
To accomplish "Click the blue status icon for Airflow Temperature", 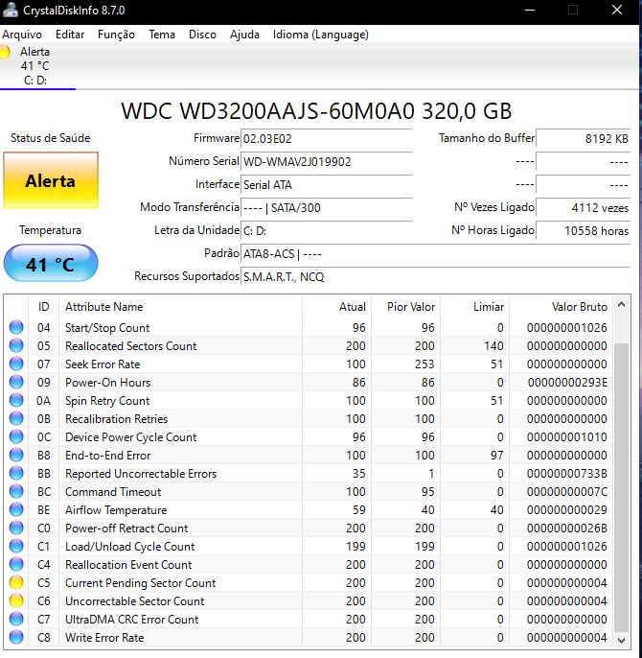I will 16,510.
